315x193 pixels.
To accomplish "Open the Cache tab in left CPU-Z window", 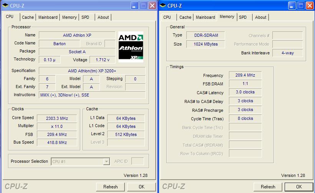I will 28,17.
